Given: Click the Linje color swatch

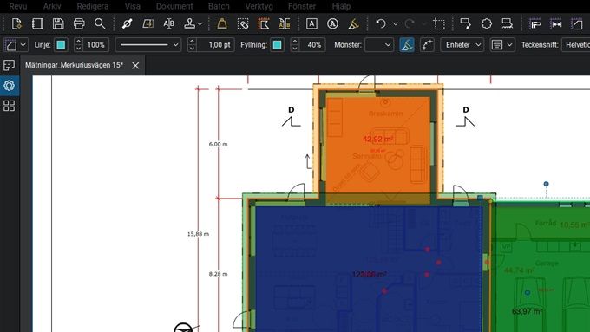Looking at the screenshot, I should click(61, 45).
